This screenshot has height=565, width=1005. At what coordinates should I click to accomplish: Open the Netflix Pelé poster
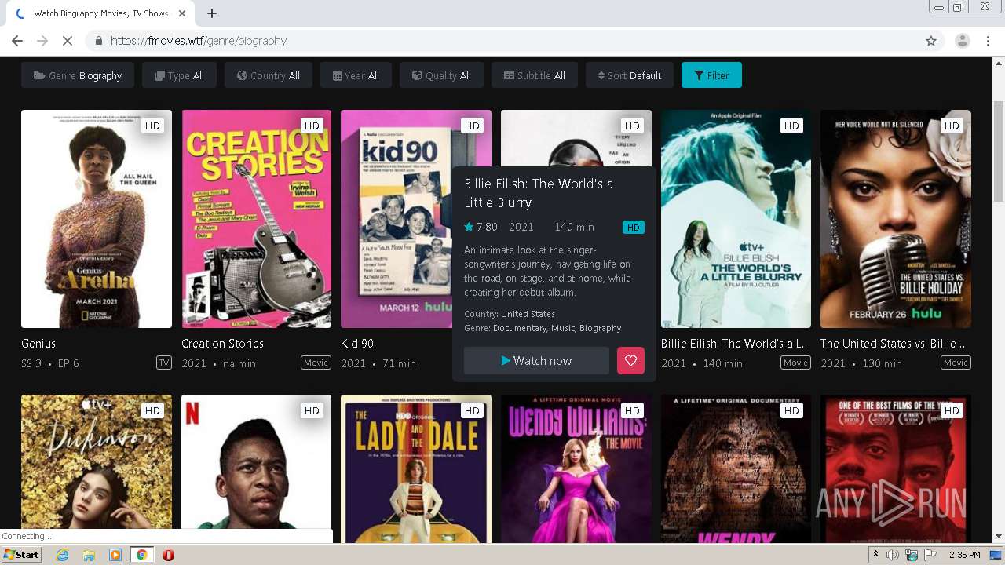[x=256, y=468]
